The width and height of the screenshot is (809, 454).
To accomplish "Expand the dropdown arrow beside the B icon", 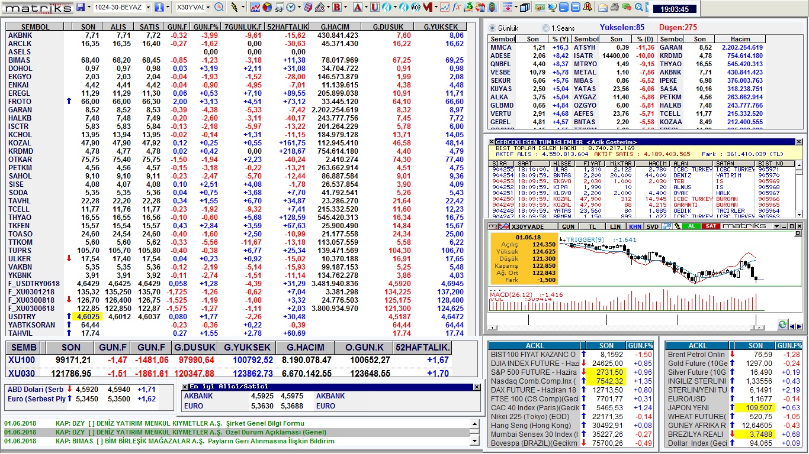I will tap(345, 7).
